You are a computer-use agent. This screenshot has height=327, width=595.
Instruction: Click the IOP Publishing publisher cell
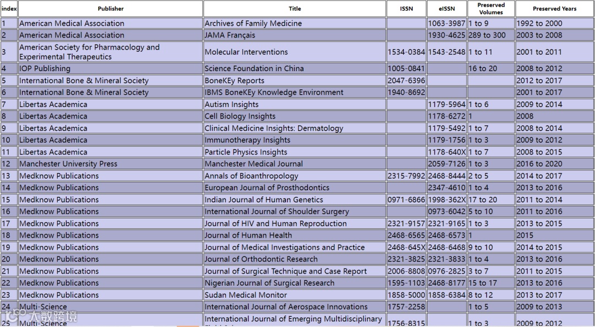pos(110,68)
